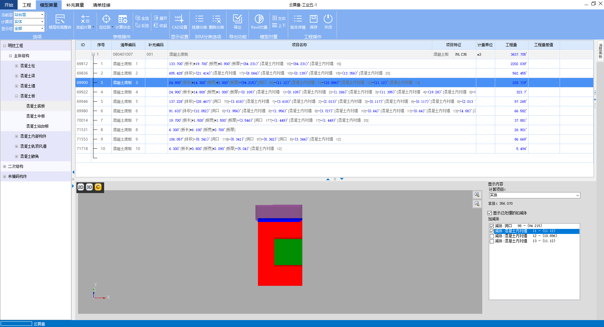Open the 清单挂接 tab
This screenshot has width=604, height=327.
click(102, 5)
